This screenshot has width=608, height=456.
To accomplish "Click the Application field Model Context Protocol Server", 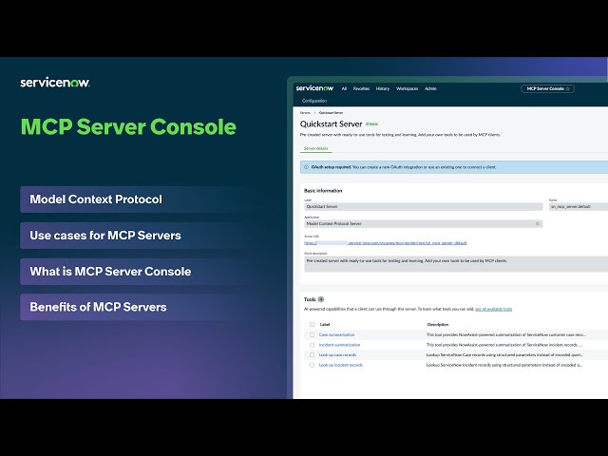I will point(424,224).
